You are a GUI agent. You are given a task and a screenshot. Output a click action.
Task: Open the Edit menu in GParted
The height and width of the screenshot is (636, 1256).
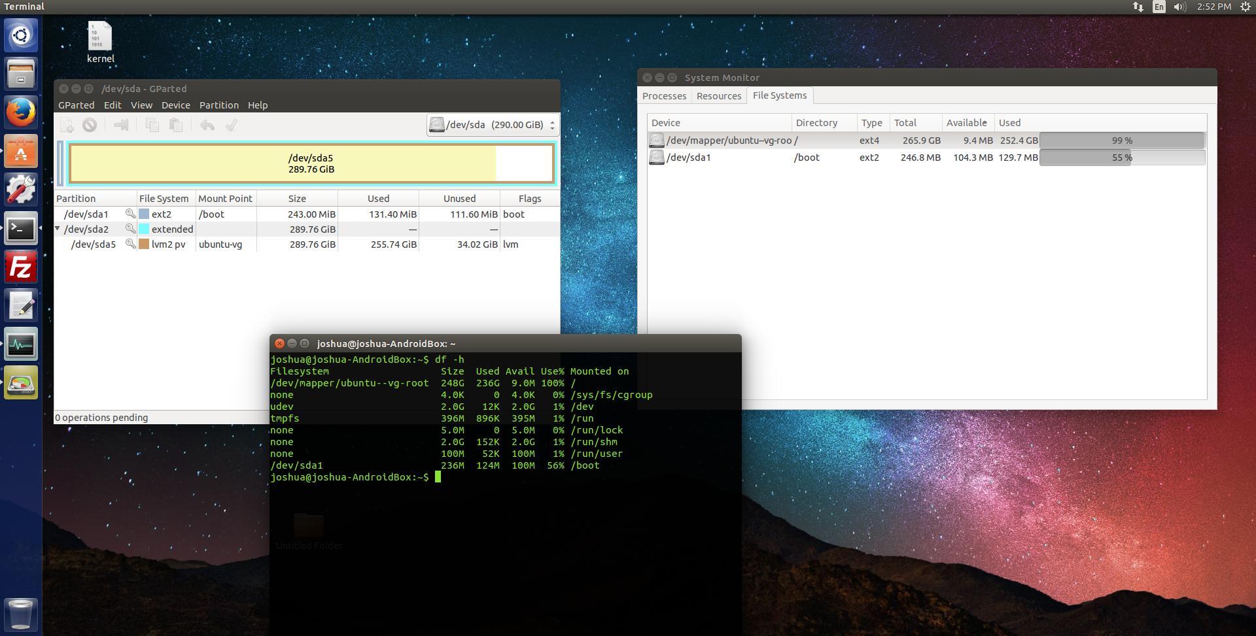point(113,105)
